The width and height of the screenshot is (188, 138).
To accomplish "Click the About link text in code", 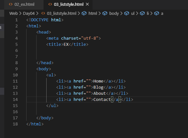I will tap(100, 94).
